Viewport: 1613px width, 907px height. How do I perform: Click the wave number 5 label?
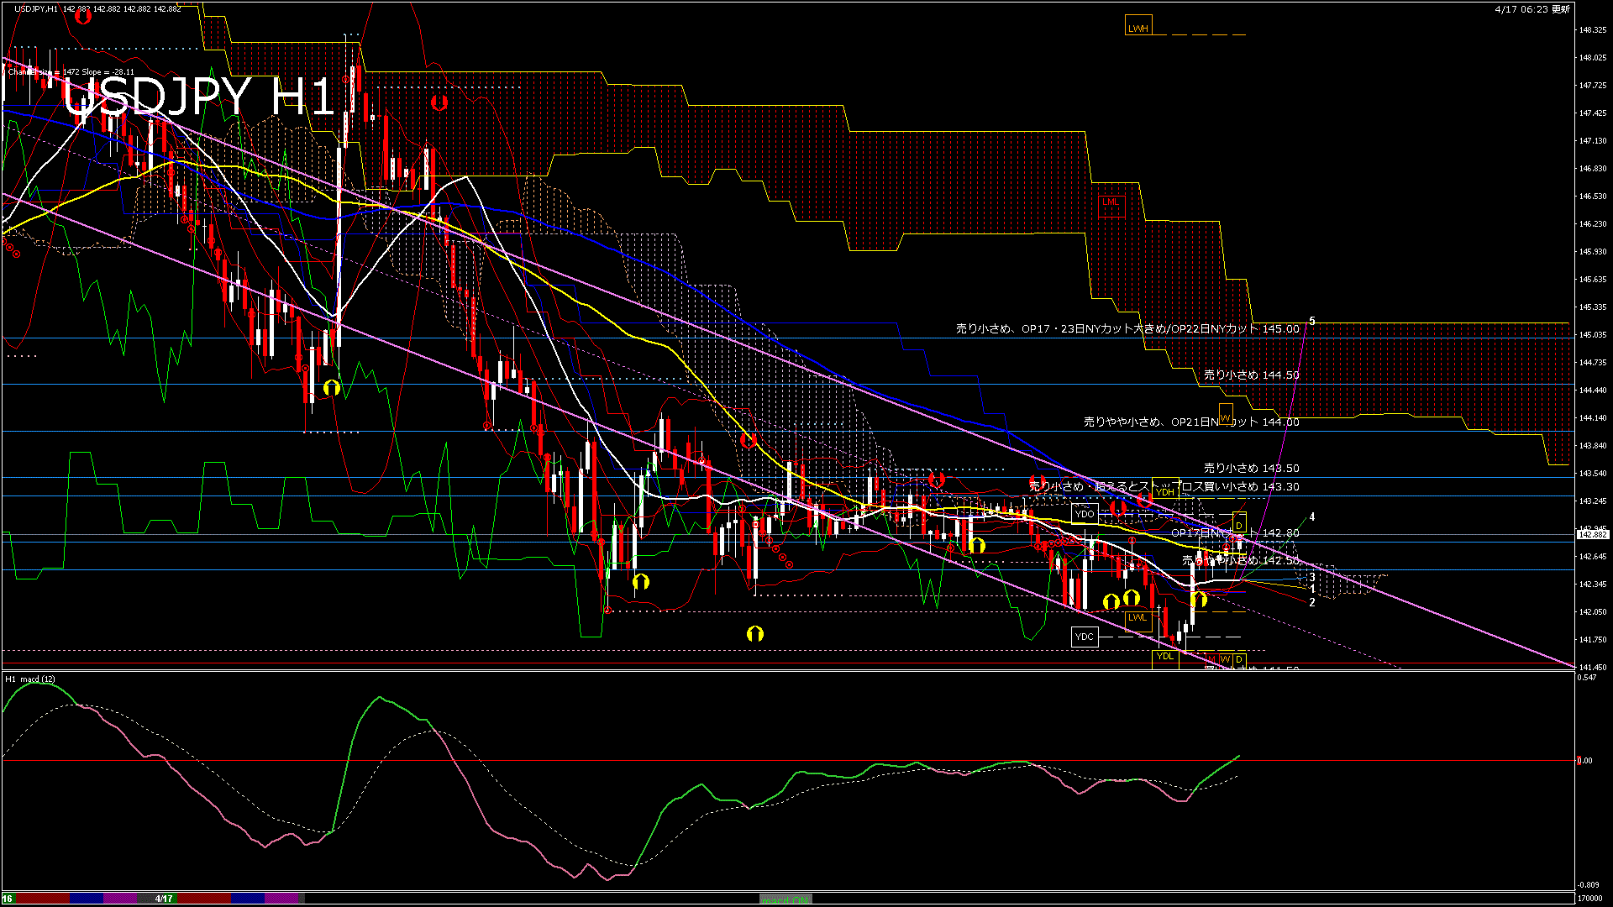pos(1312,321)
